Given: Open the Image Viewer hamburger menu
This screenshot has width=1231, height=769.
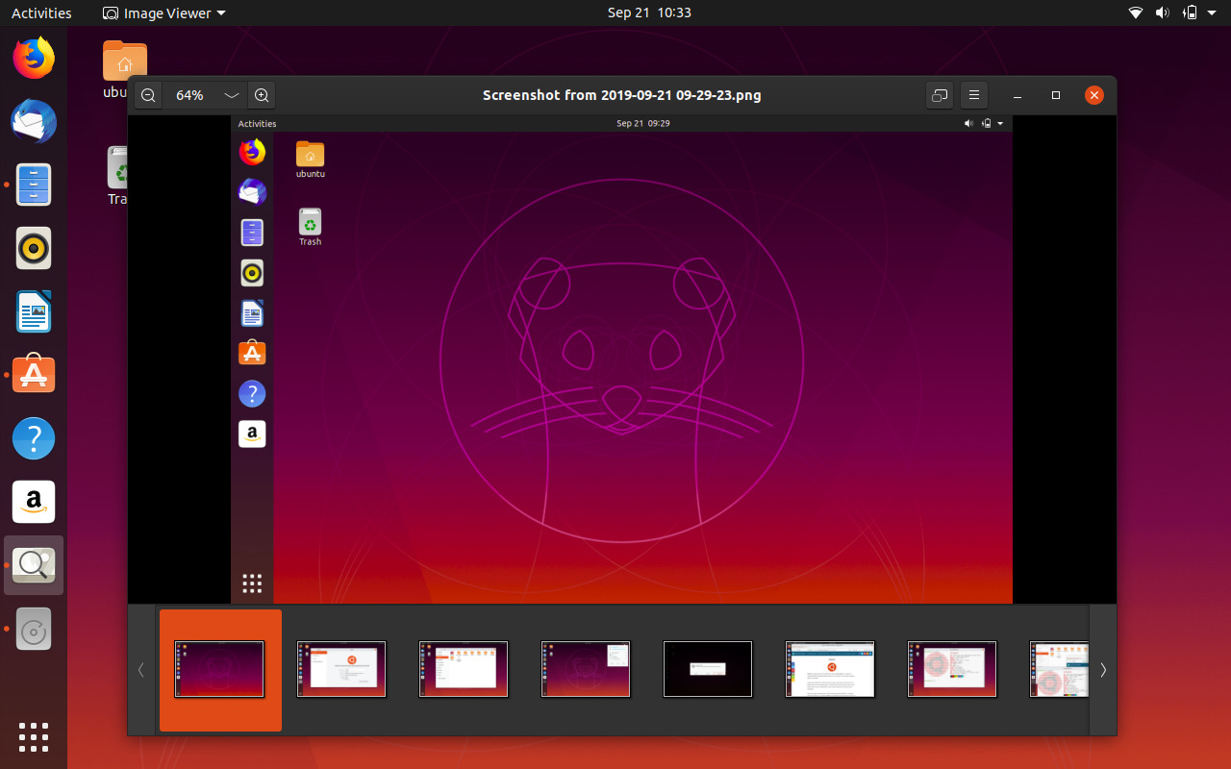Looking at the screenshot, I should click(x=973, y=95).
